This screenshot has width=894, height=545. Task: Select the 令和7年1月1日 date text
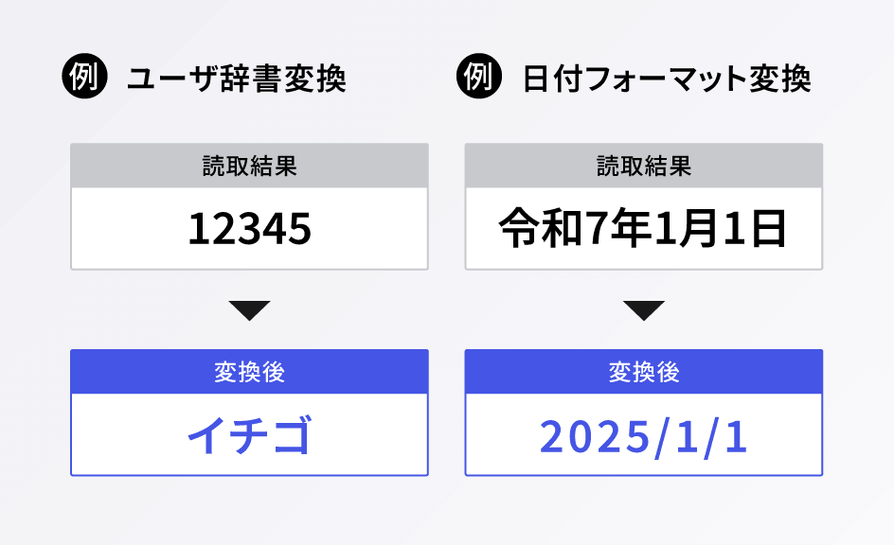643,228
